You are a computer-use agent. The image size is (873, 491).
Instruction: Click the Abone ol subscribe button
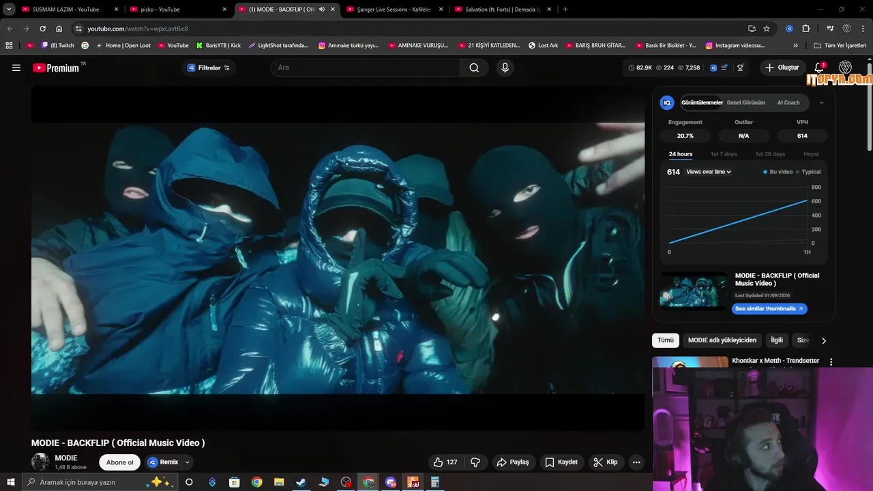(x=120, y=462)
